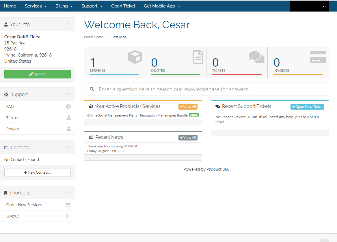The width and height of the screenshot is (337, 242).
Task: Open the Billing dropdown menu
Action: tap(64, 6)
